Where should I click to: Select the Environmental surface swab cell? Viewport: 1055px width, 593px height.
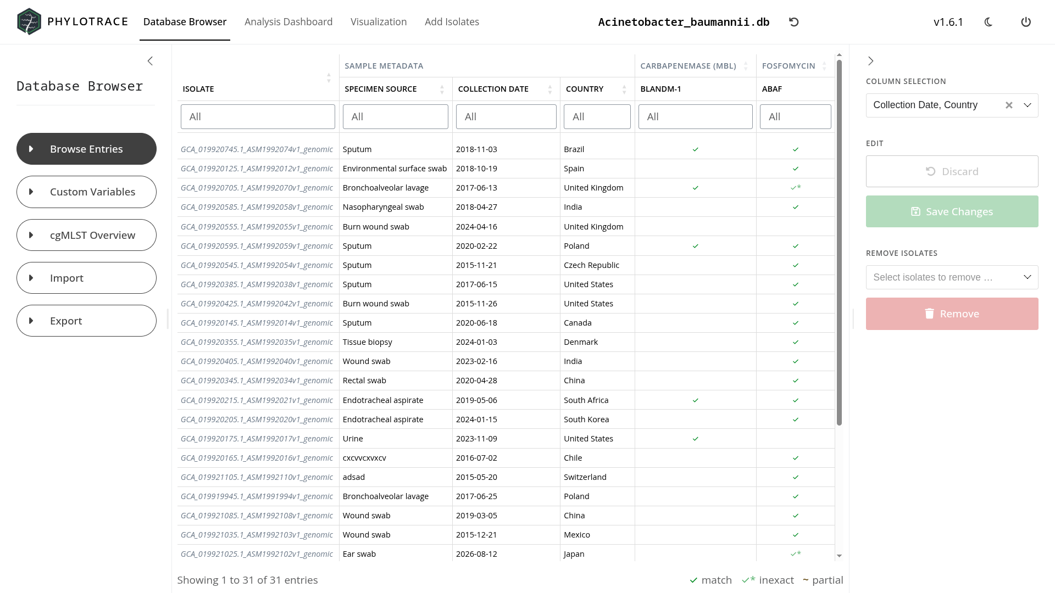pos(395,169)
